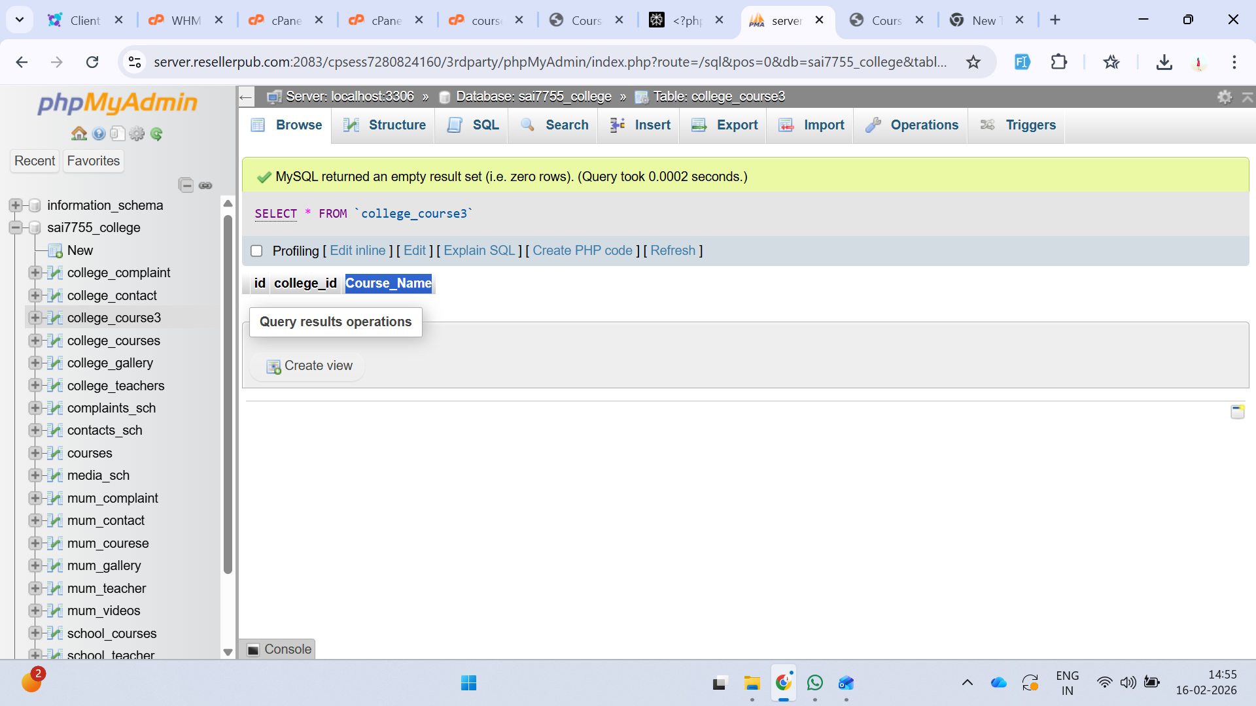
Task: Click the link-with-main-panel chain icon
Action: [205, 185]
